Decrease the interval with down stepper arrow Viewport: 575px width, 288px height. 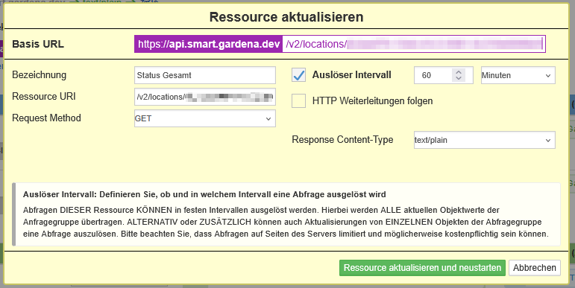click(459, 78)
